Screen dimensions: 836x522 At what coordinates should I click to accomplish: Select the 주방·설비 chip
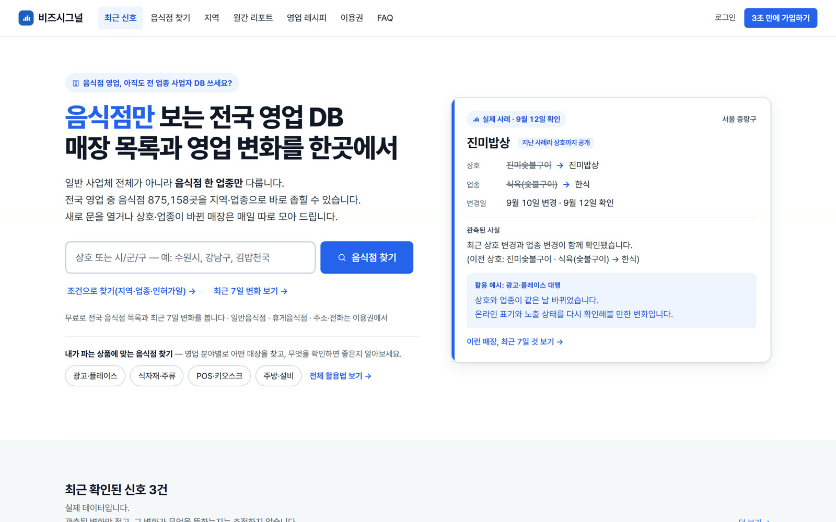(278, 376)
